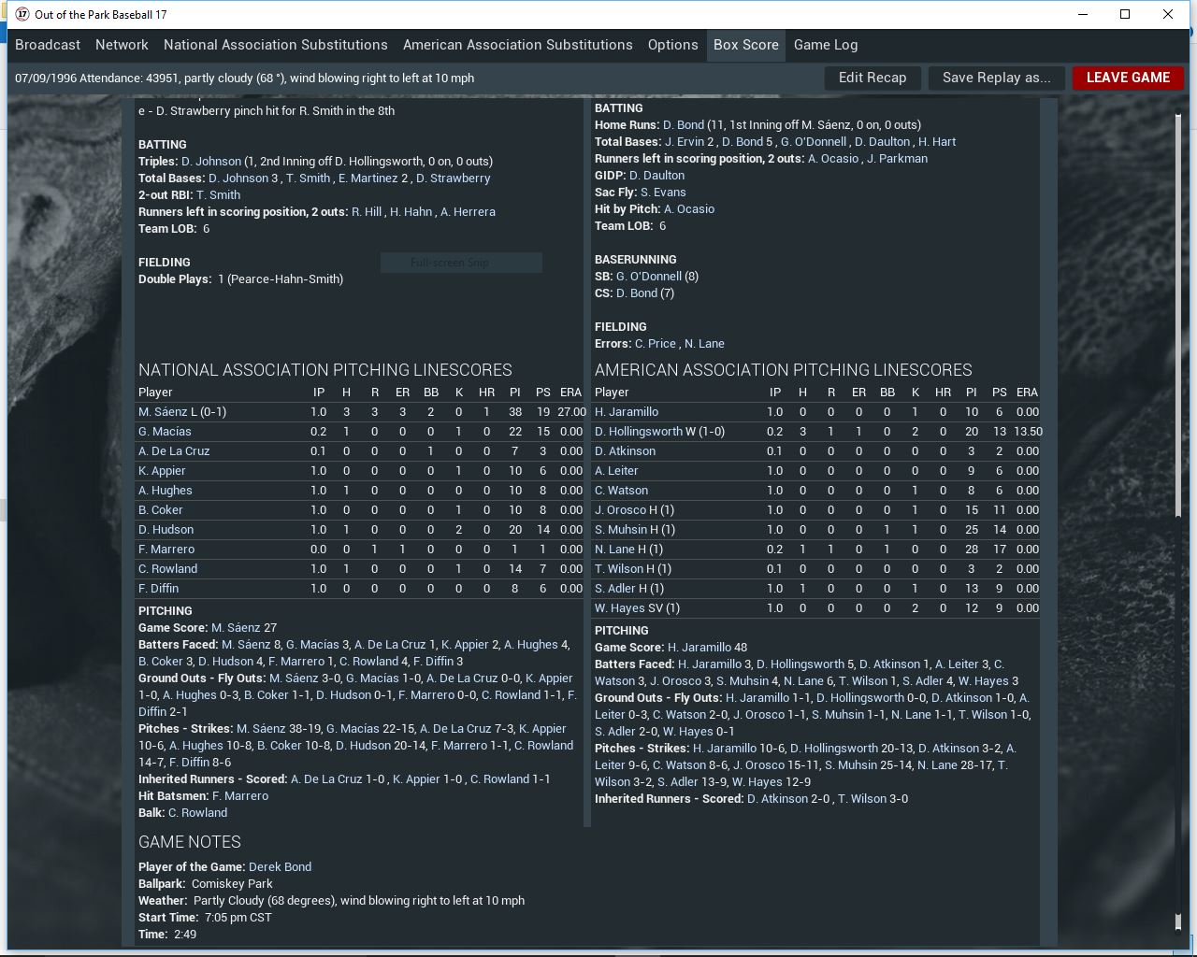Open Derek Bond Player of the Game link
The width and height of the screenshot is (1197, 957).
[280, 866]
